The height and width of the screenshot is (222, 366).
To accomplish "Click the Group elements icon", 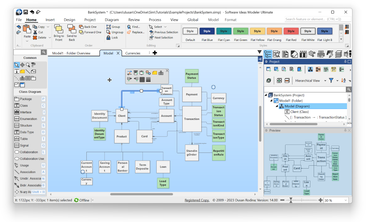I will 113,27.
